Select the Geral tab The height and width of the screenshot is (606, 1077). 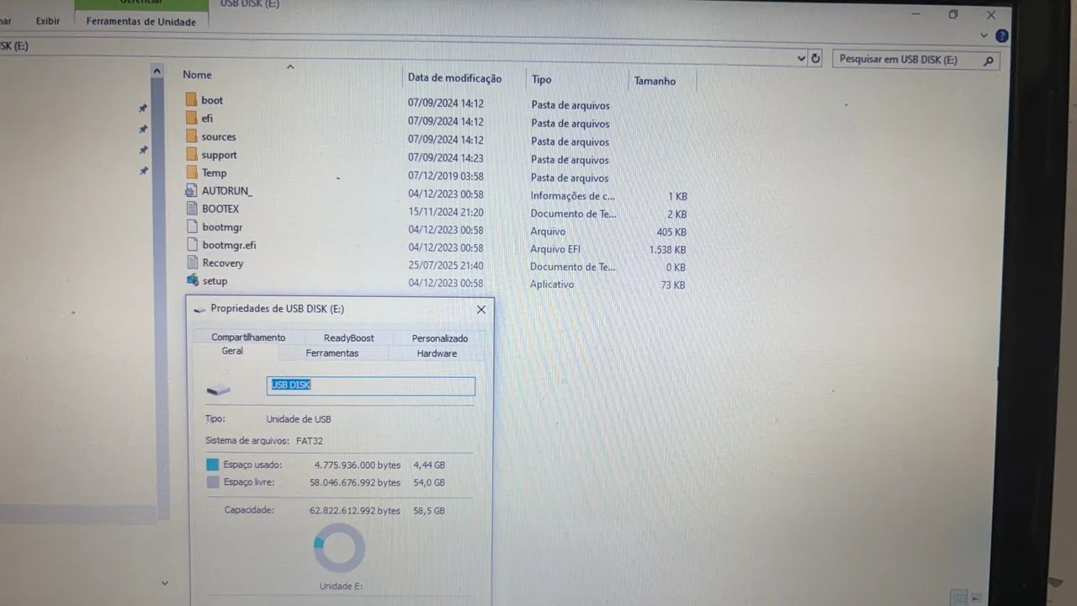click(x=232, y=350)
